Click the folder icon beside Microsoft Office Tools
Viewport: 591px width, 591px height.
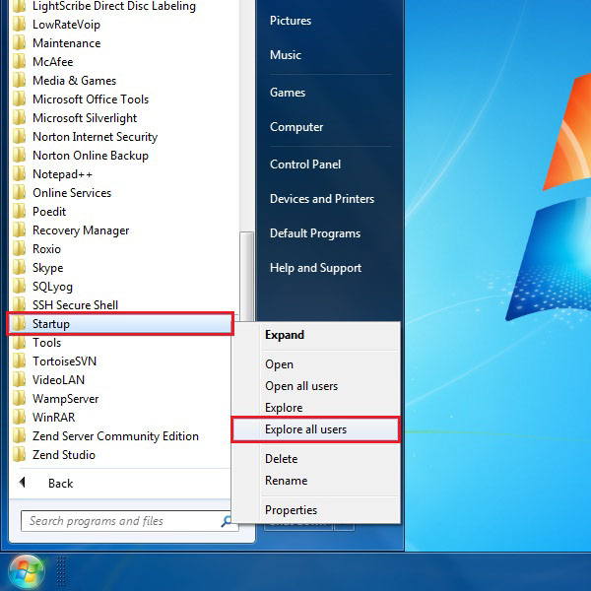(x=19, y=99)
